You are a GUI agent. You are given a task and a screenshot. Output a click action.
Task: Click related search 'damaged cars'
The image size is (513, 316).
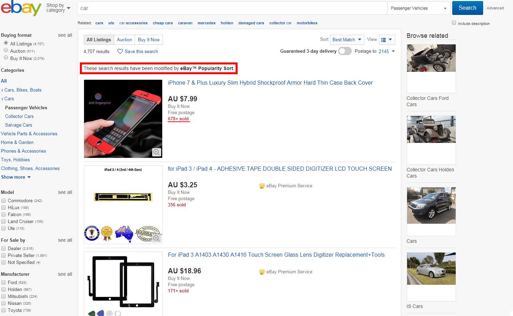251,23
